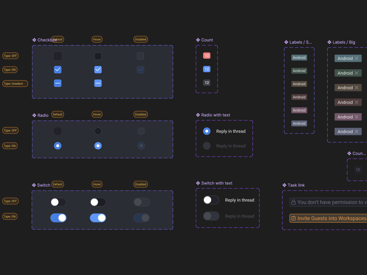Click the gray 12 count badge
The height and width of the screenshot is (275, 367).
click(x=207, y=83)
